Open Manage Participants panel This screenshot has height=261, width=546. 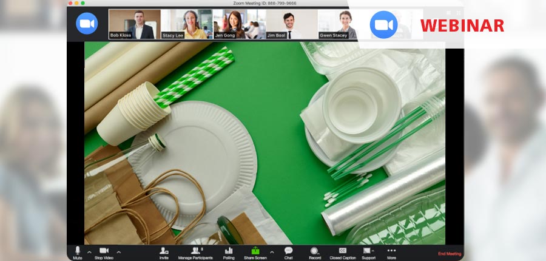(x=195, y=251)
